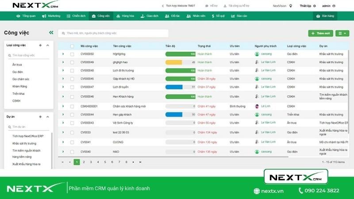
Task: Collapse the sidebar with double-chevron icon
Action: (x=51, y=32)
